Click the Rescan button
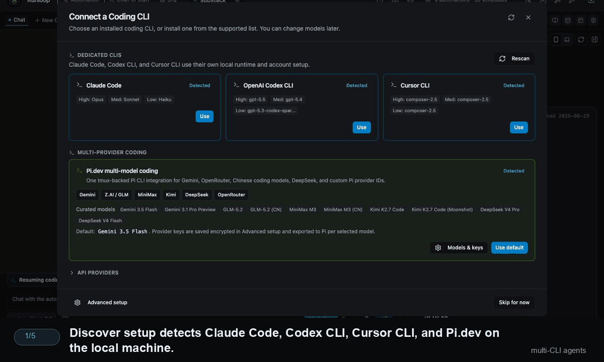 pyautogui.click(x=514, y=59)
